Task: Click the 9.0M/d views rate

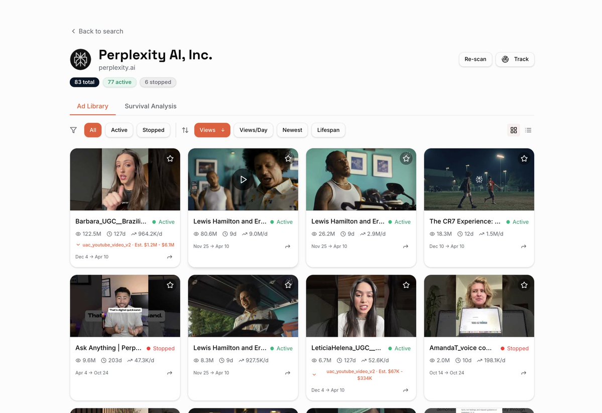Action: [255, 234]
